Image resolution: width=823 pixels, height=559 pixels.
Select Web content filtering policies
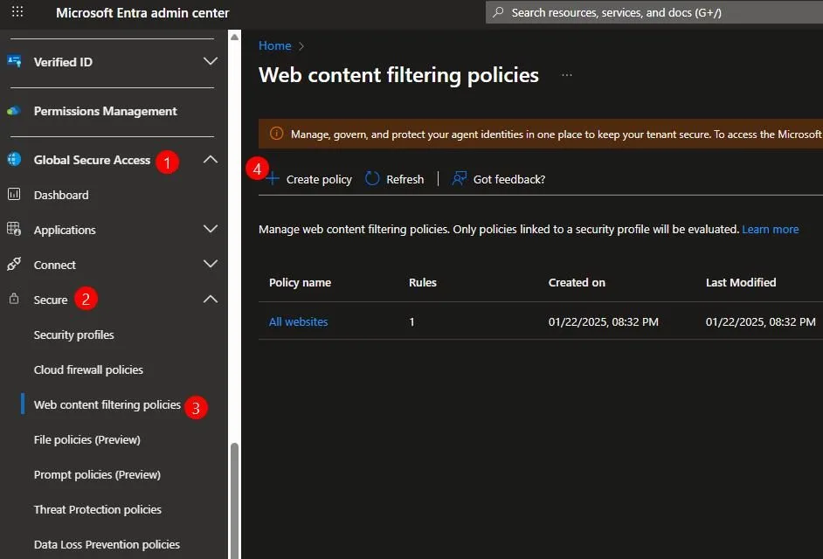107,404
